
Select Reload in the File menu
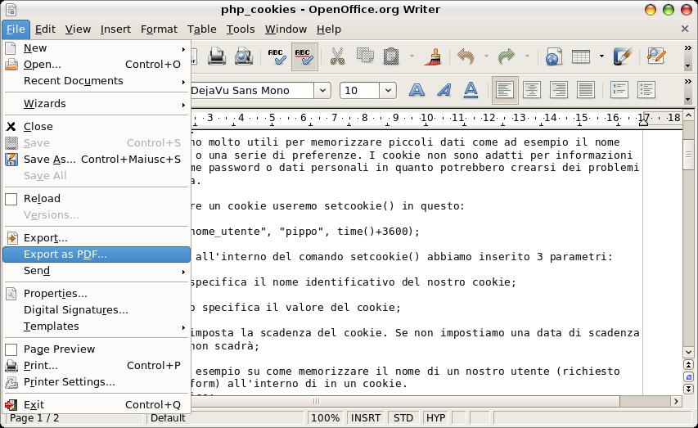click(x=97, y=199)
